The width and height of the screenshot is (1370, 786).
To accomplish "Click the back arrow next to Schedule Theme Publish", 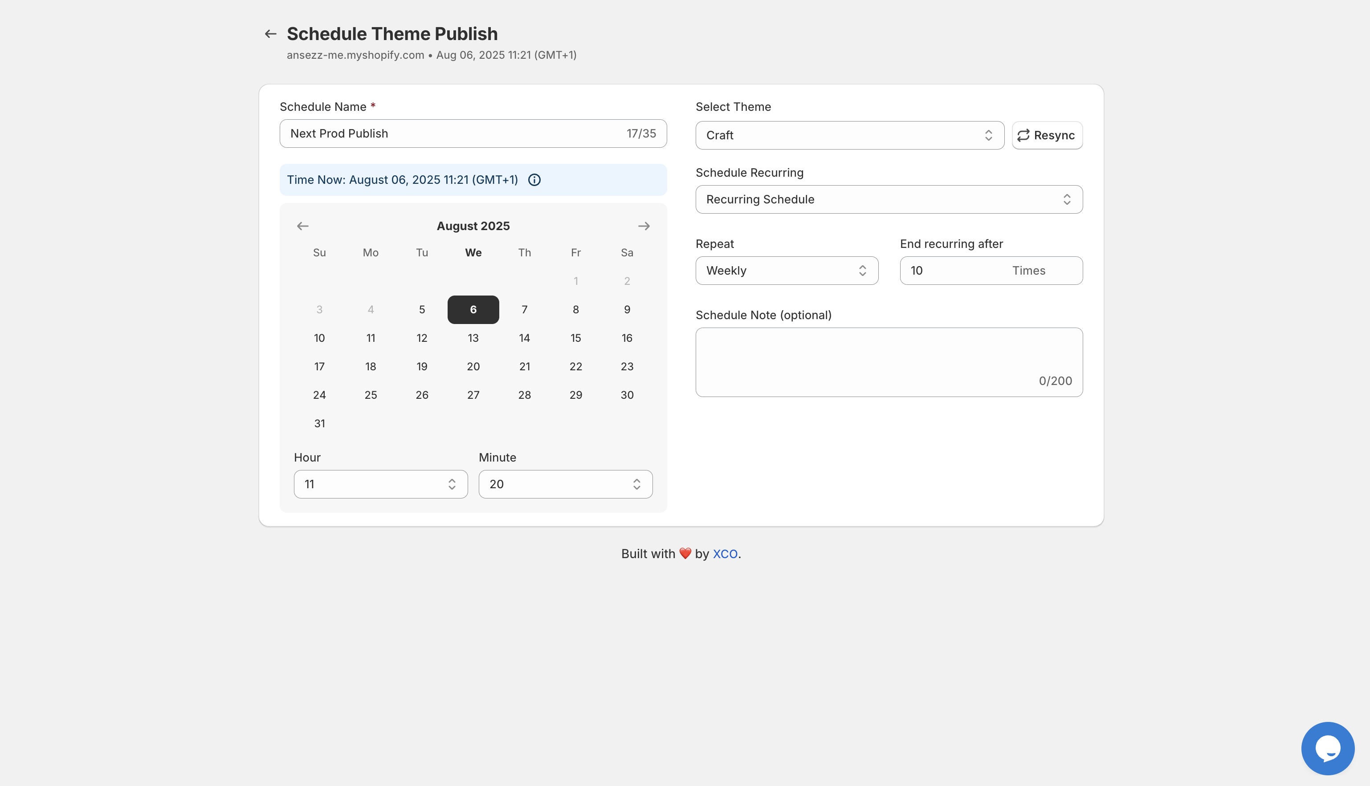I will (270, 33).
